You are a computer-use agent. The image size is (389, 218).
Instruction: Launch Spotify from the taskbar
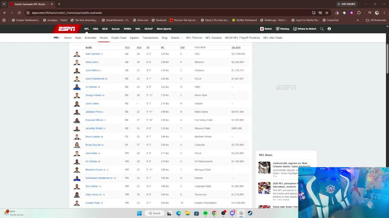click(205, 213)
